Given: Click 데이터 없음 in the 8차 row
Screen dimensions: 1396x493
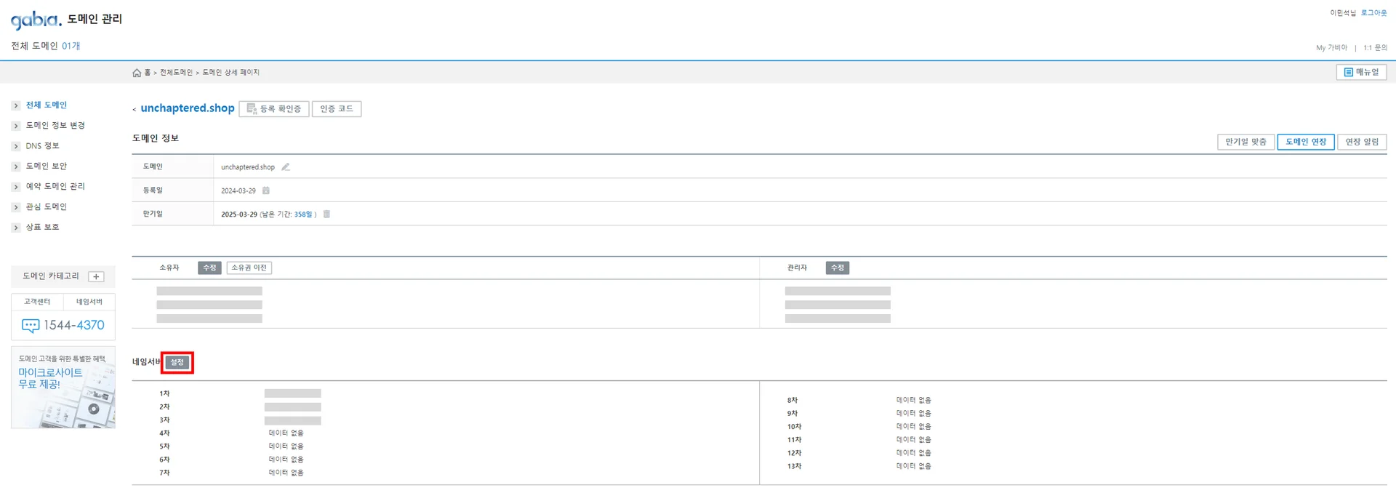Looking at the screenshot, I should (914, 401).
